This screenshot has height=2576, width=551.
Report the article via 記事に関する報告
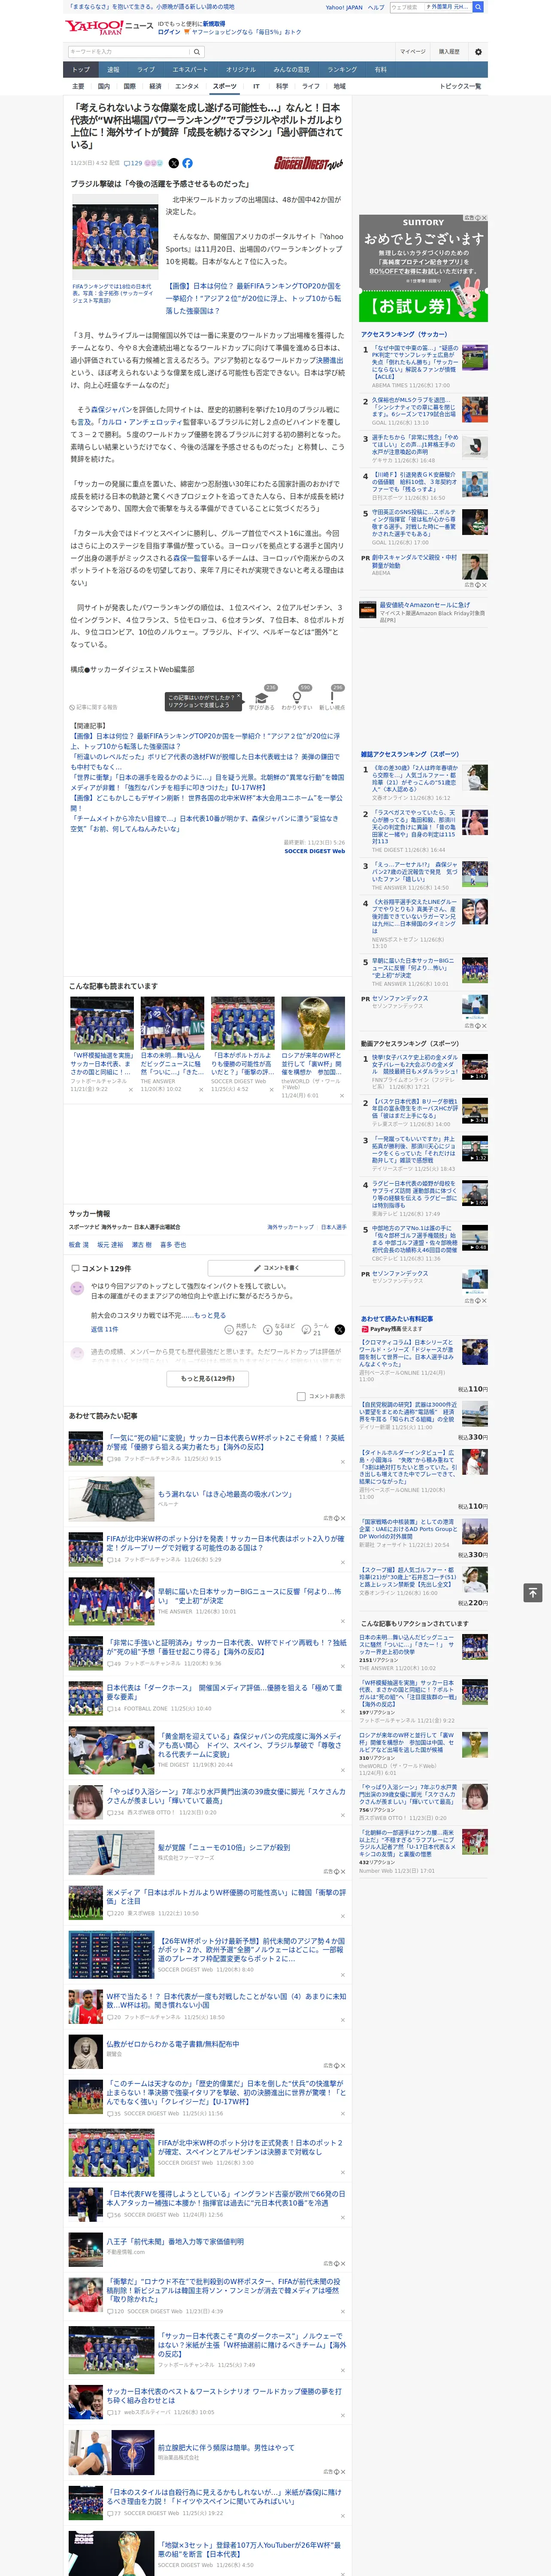[x=94, y=707]
